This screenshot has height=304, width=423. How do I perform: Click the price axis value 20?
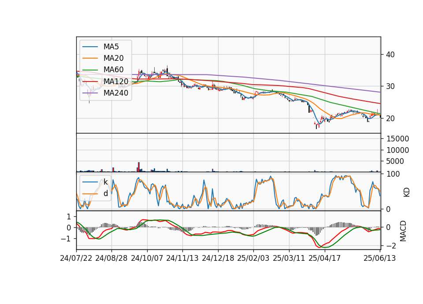point(390,119)
